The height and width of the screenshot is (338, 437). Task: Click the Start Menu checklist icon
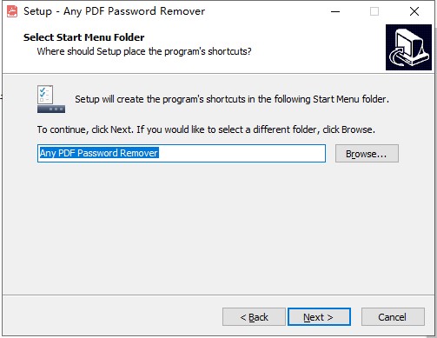pyautogui.click(x=45, y=95)
